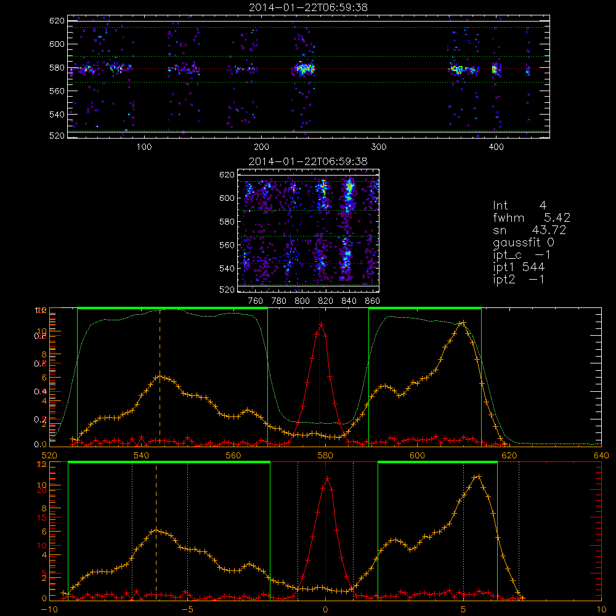616x616 pixels.
Task: Click the 'ipt2 -1' parameter
Action: pos(519,279)
